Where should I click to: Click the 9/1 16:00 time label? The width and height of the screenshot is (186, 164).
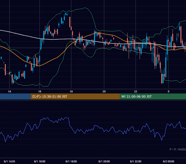click(x=40, y=161)
